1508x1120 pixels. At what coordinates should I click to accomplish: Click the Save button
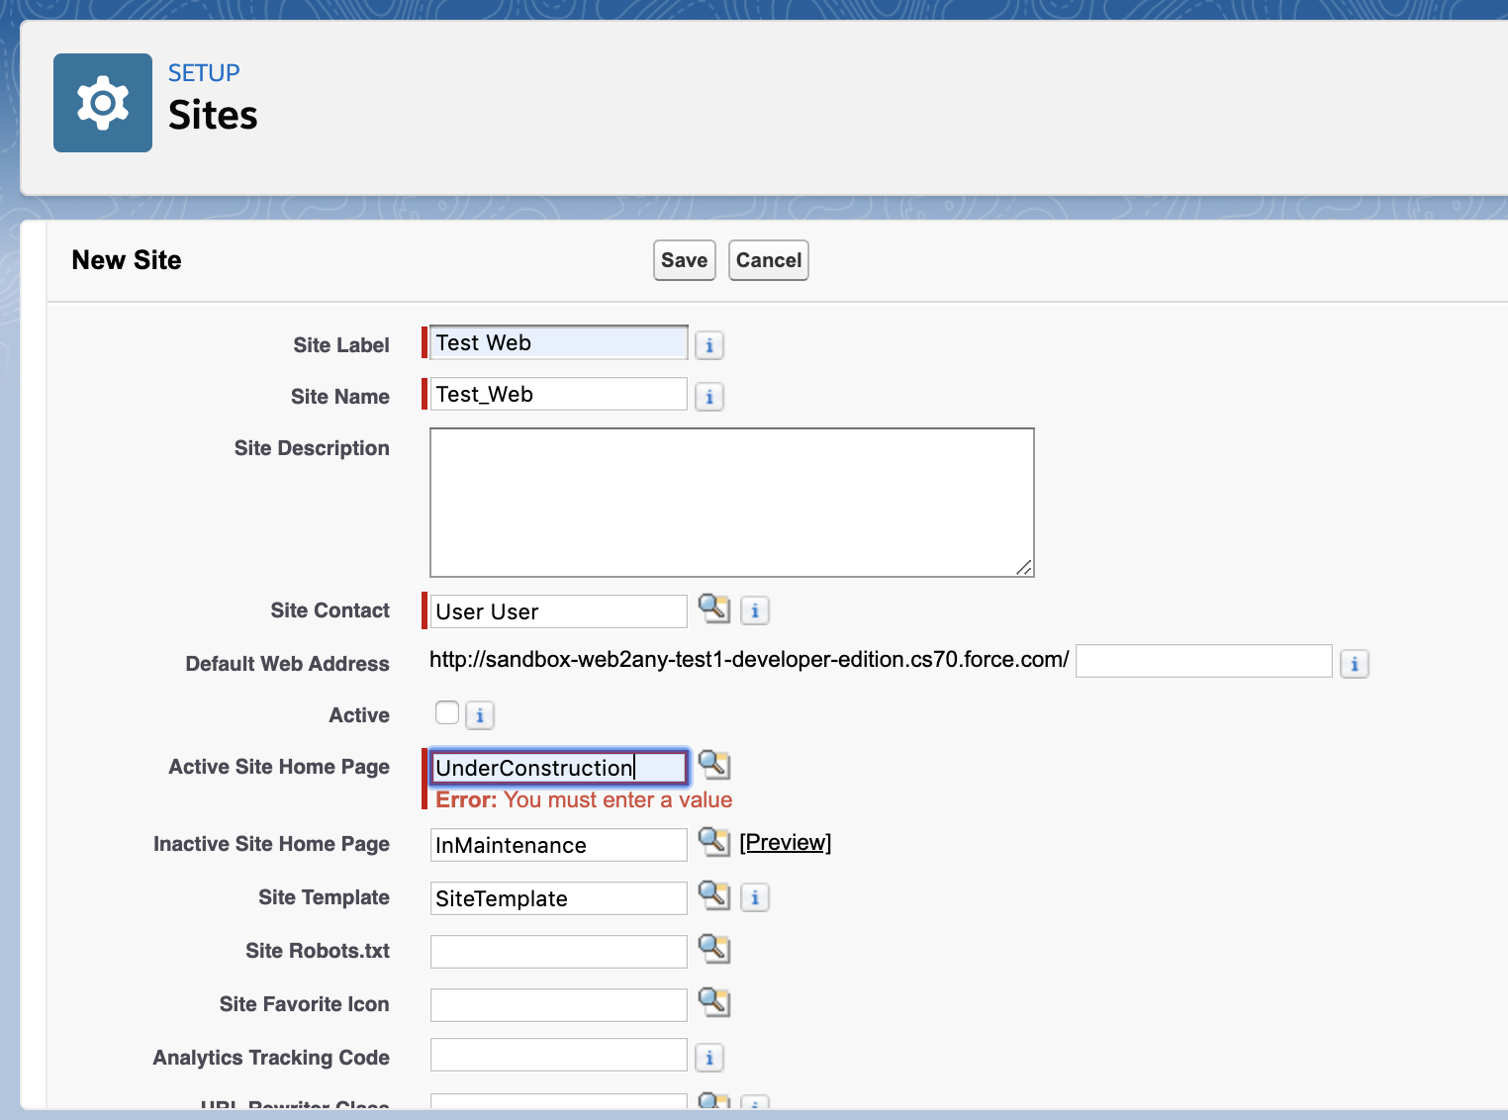pos(685,260)
